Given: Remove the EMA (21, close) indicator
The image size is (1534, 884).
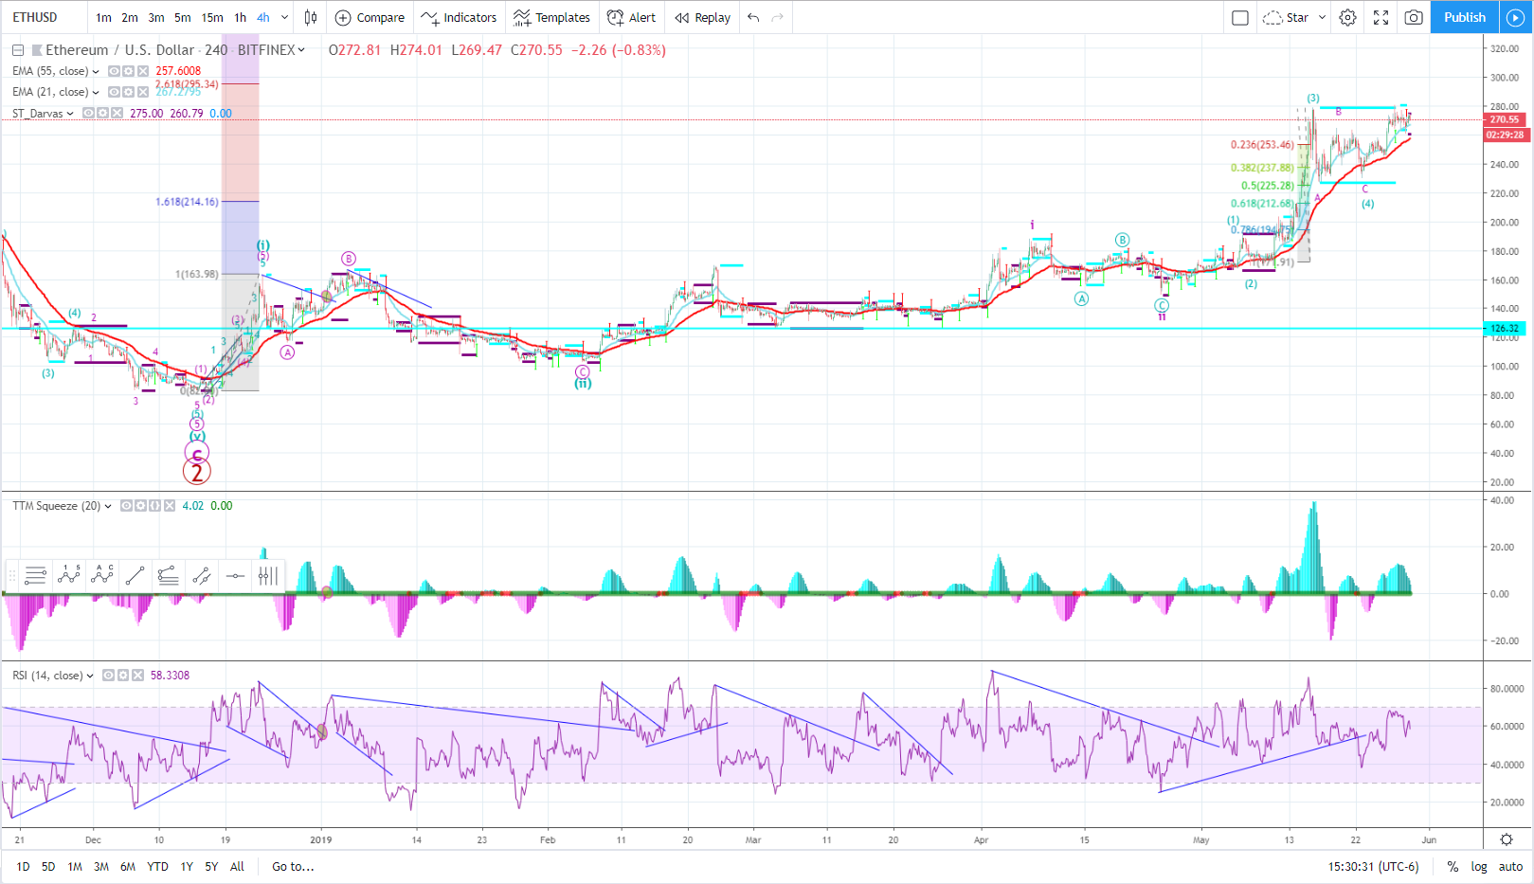Looking at the screenshot, I should point(143,92).
